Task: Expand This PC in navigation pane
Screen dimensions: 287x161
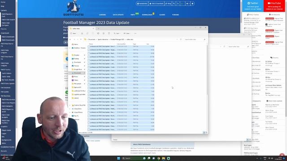Action: pyautogui.click(x=70, y=116)
